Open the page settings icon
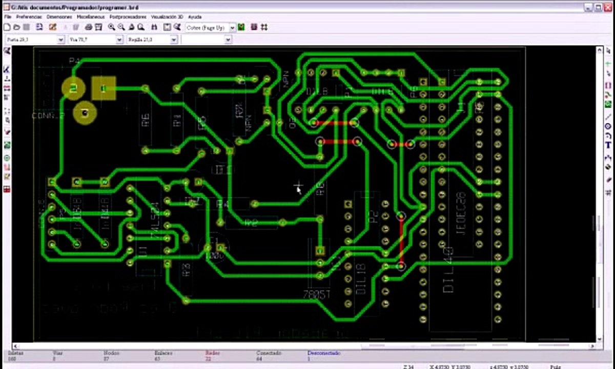This screenshot has width=615, height=369. coord(39,27)
